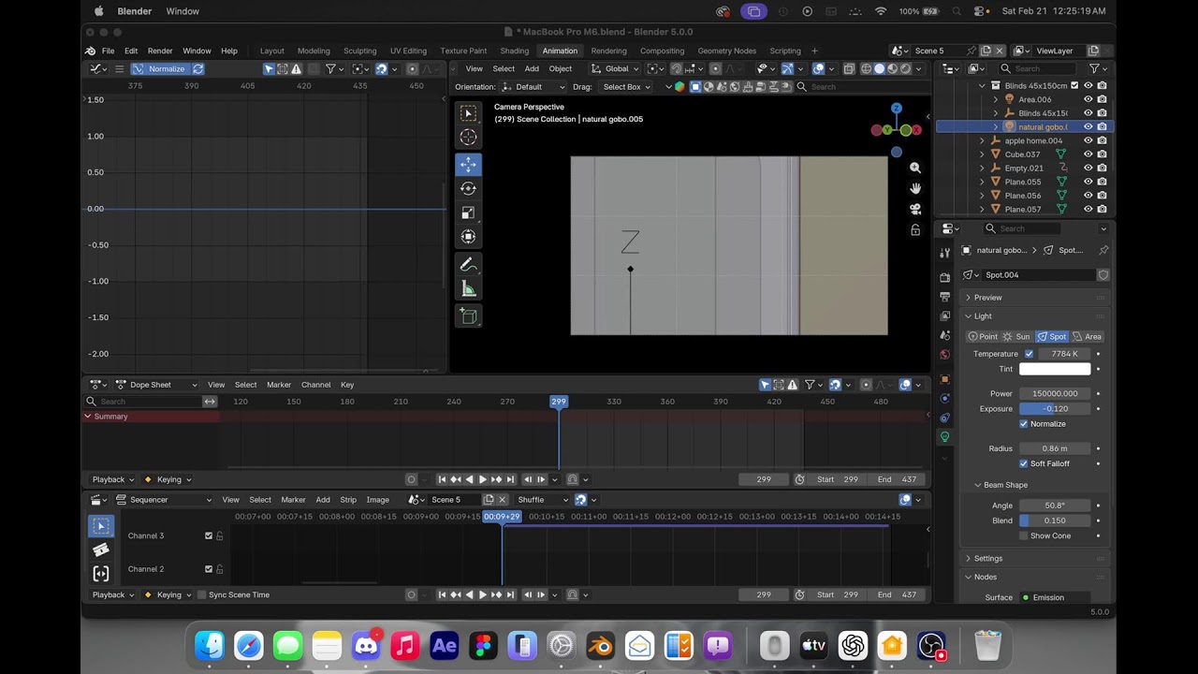Open the Dope Sheet Keying popover
This screenshot has width=1198, height=674.
(x=168, y=479)
